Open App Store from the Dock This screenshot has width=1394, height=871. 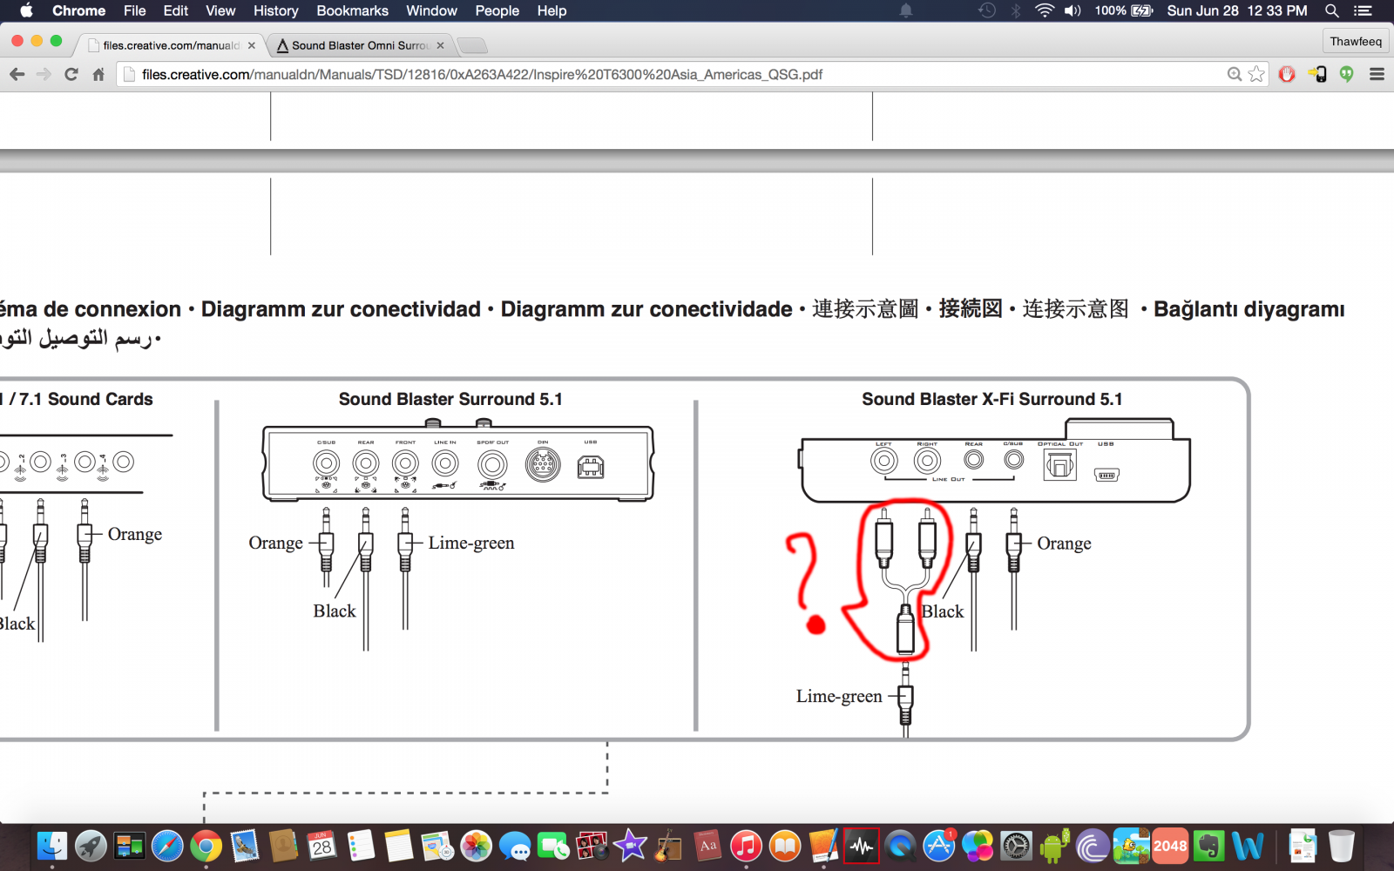[939, 846]
